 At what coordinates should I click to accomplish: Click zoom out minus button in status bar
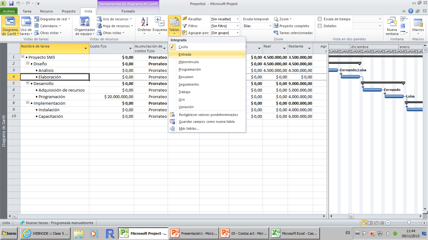coord(388,223)
